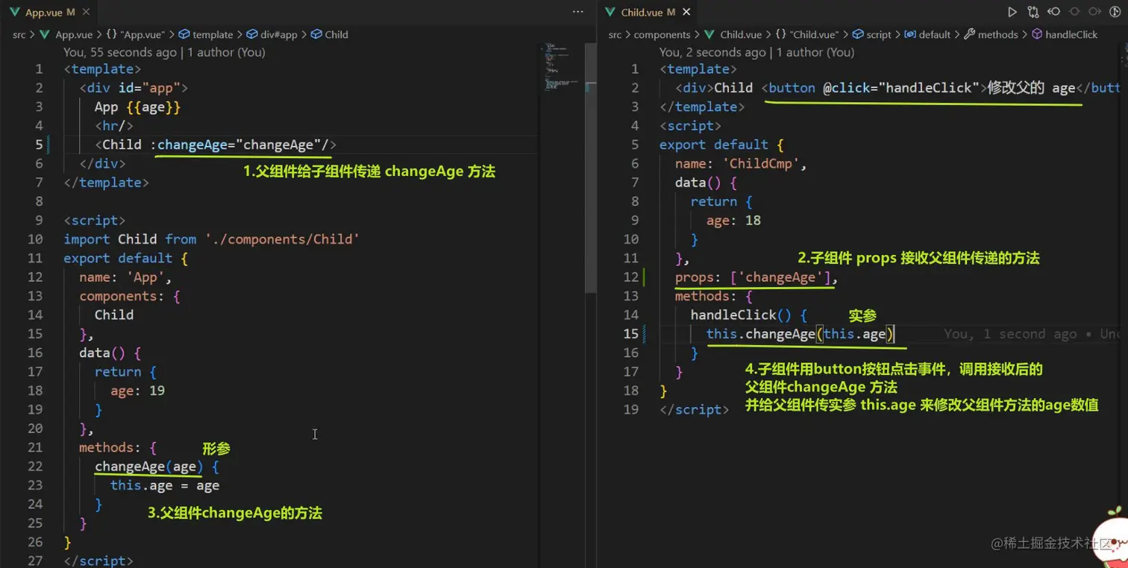Open the components folder breadcrumb
This screenshot has height=568, width=1128.
coord(662,34)
